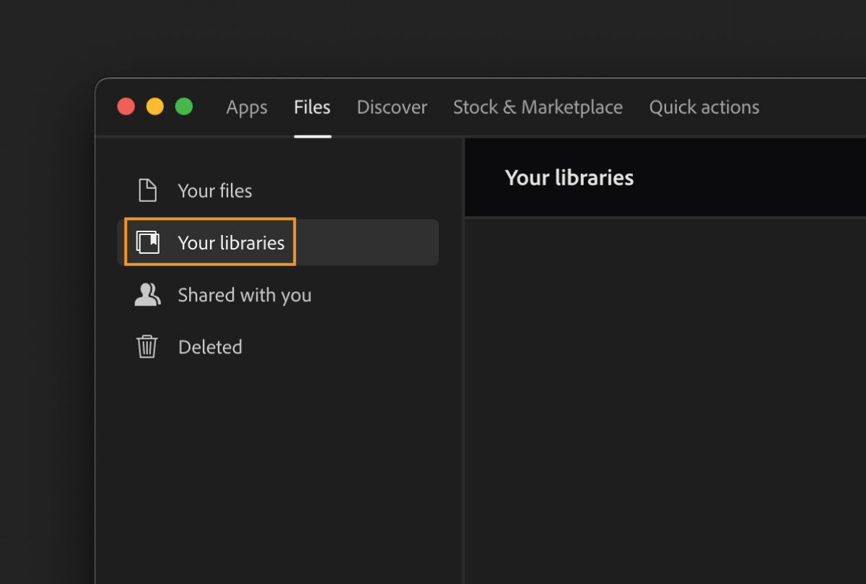
Task: Click the Deleted sidebar label
Action: point(210,346)
